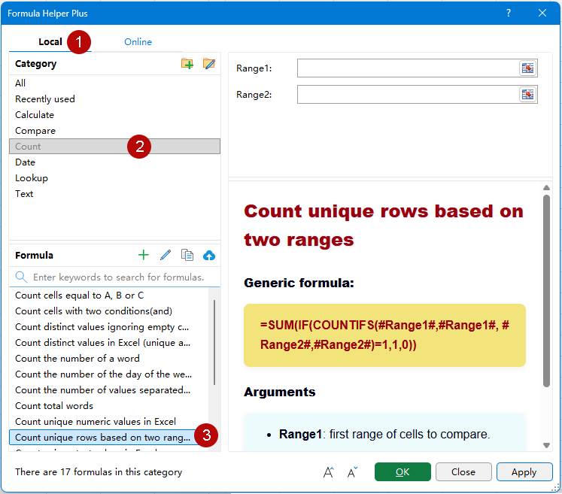The image size is (562, 494).
Task: Click the generic formula text in yellow box
Action: pyautogui.click(x=384, y=335)
